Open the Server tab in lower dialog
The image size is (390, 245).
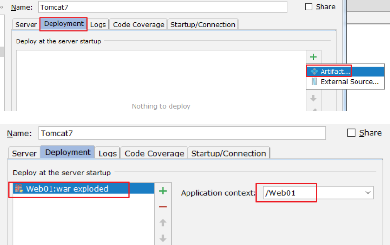[24, 153]
